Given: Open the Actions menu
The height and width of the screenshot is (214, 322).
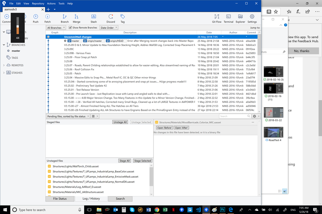Looking at the screenshot, I should point(51,4).
